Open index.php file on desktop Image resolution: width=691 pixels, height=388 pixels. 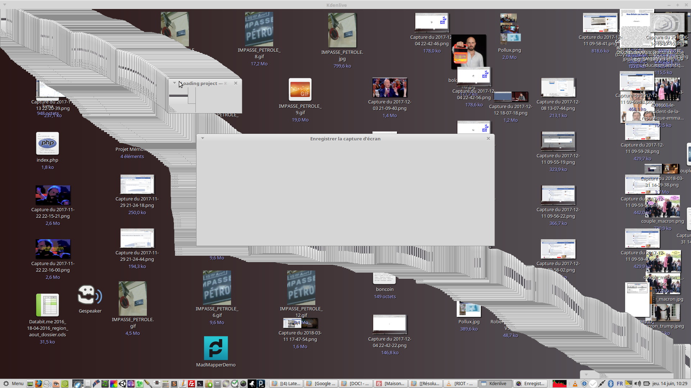coord(47,144)
